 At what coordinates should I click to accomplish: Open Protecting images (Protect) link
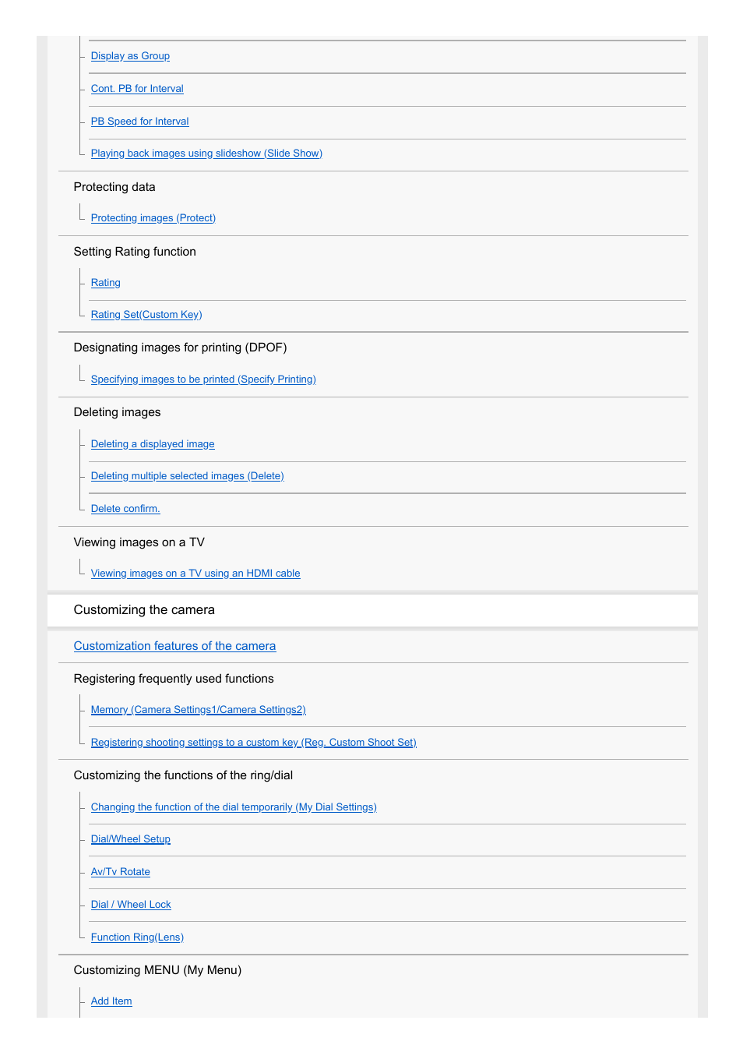click(x=153, y=218)
